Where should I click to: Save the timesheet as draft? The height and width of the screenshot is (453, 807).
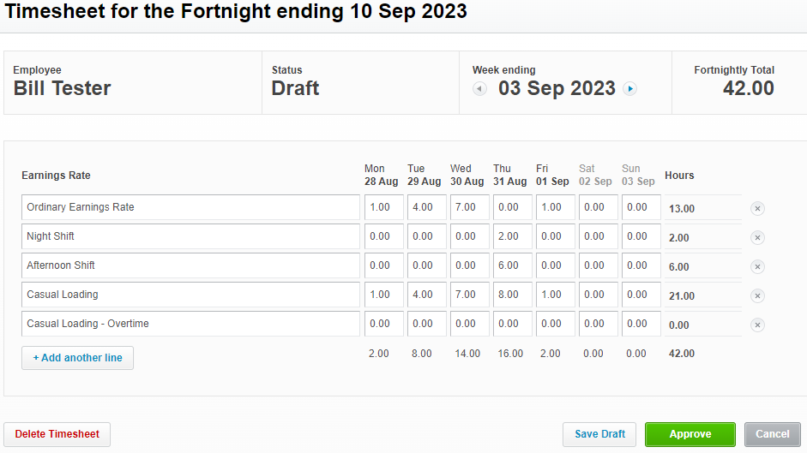pos(599,434)
